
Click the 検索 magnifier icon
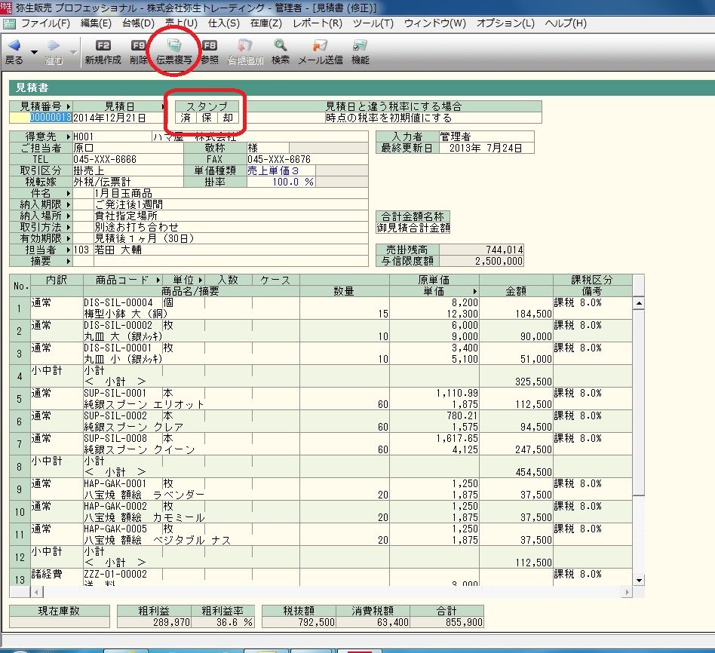tap(281, 45)
